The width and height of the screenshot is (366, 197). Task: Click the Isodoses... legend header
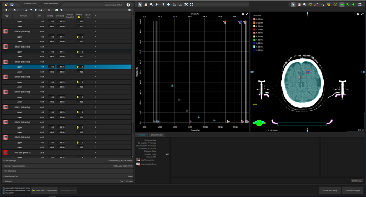(x=257, y=16)
